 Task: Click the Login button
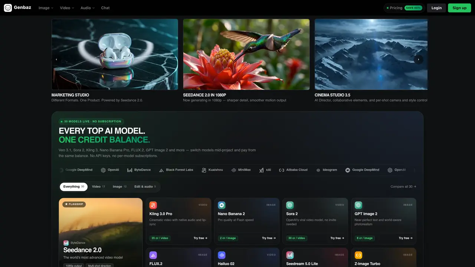(436, 8)
